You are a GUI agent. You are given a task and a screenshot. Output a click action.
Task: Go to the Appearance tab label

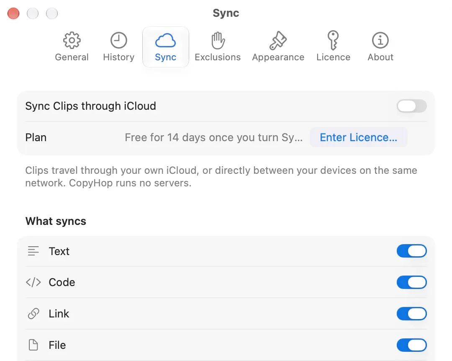point(278,57)
